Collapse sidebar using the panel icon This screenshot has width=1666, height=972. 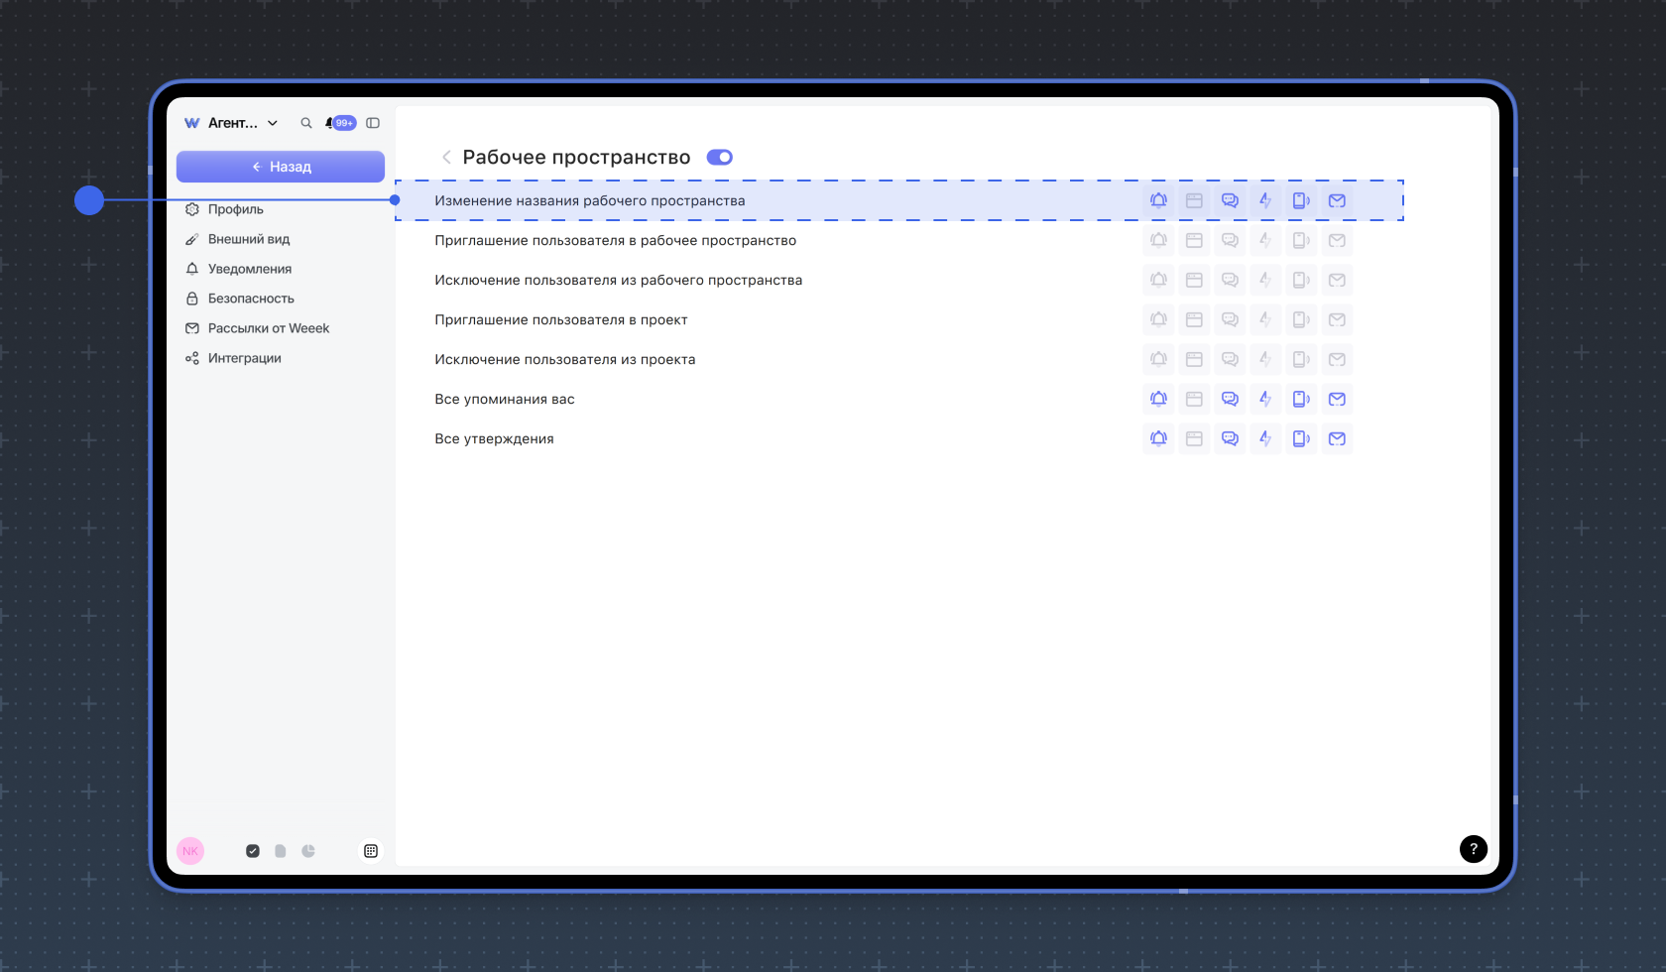373,123
